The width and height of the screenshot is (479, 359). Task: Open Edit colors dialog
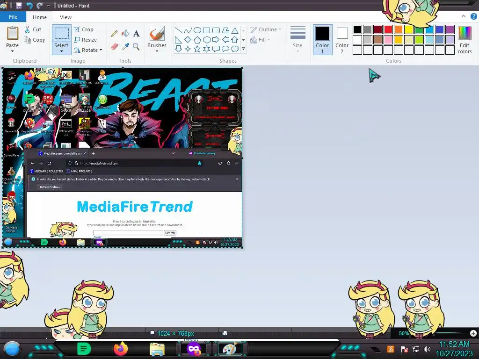pyautogui.click(x=464, y=40)
